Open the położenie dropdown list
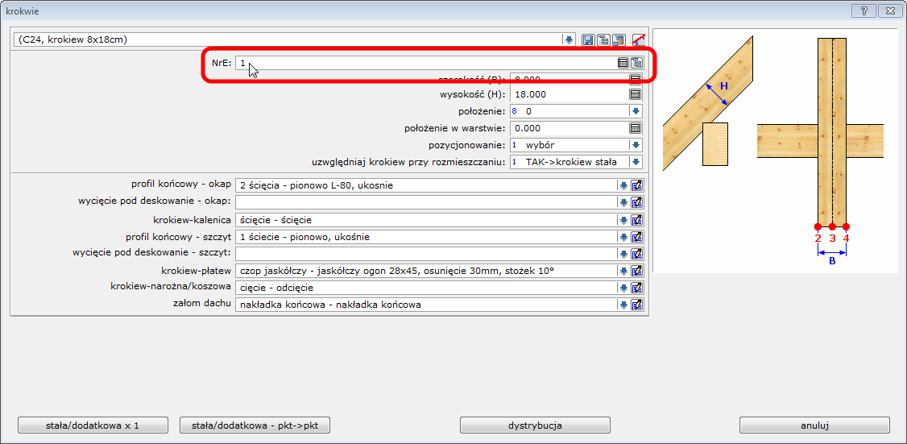This screenshot has width=907, height=444. (x=635, y=111)
